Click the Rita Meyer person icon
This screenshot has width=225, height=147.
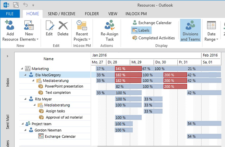pyautogui.click(x=31, y=99)
